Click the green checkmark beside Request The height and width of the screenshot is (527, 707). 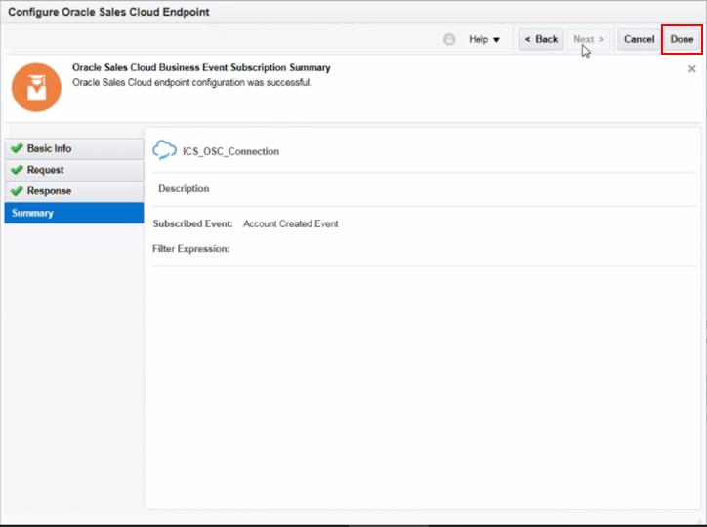[x=17, y=171]
